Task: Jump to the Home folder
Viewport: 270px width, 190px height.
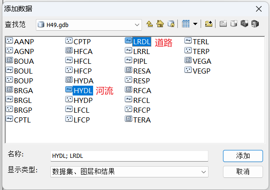Action: [160, 24]
